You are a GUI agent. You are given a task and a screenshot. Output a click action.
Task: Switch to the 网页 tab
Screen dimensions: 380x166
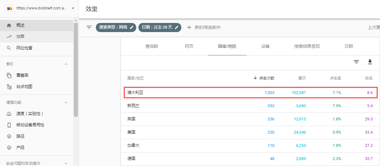(189, 46)
